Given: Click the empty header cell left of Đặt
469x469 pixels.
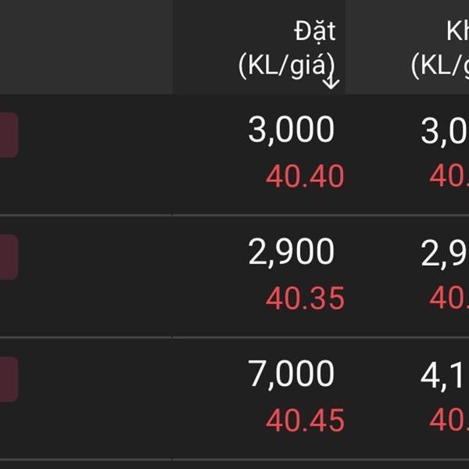Looking at the screenshot, I should [x=86, y=47].
